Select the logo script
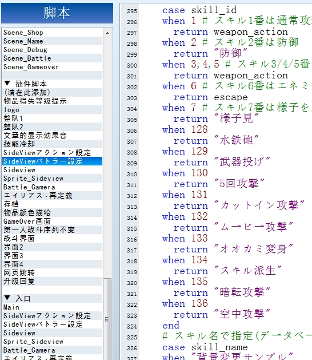The image size is (312, 360). (x=52, y=110)
